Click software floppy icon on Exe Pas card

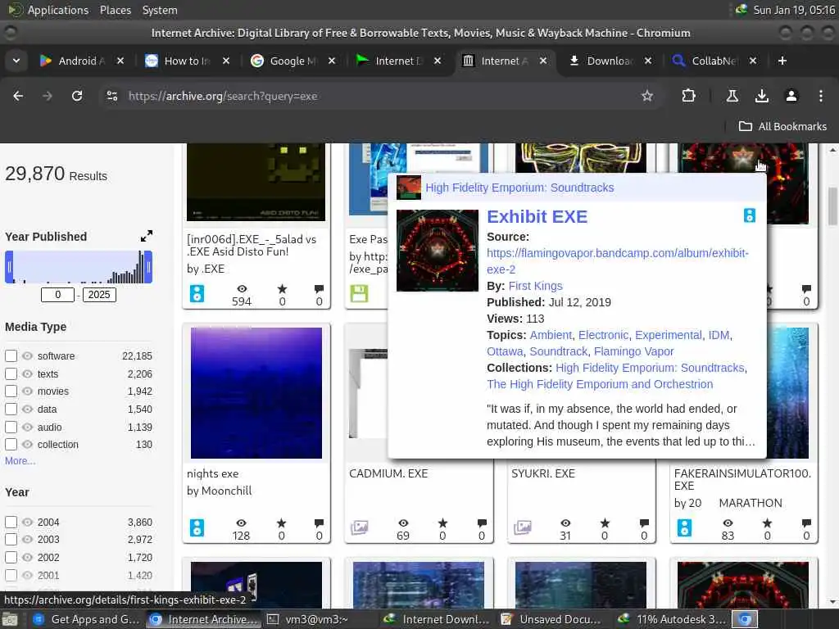tap(359, 293)
